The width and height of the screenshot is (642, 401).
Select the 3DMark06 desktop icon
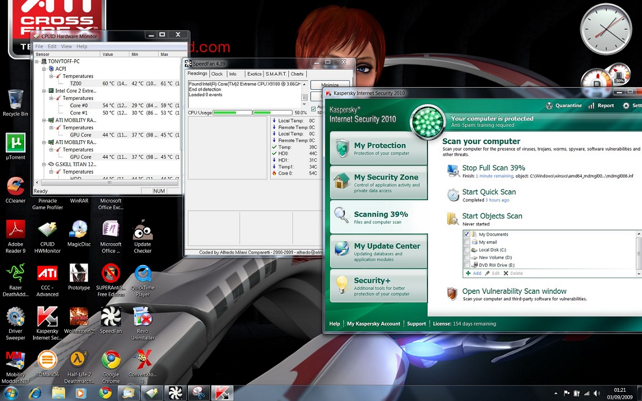point(47,364)
